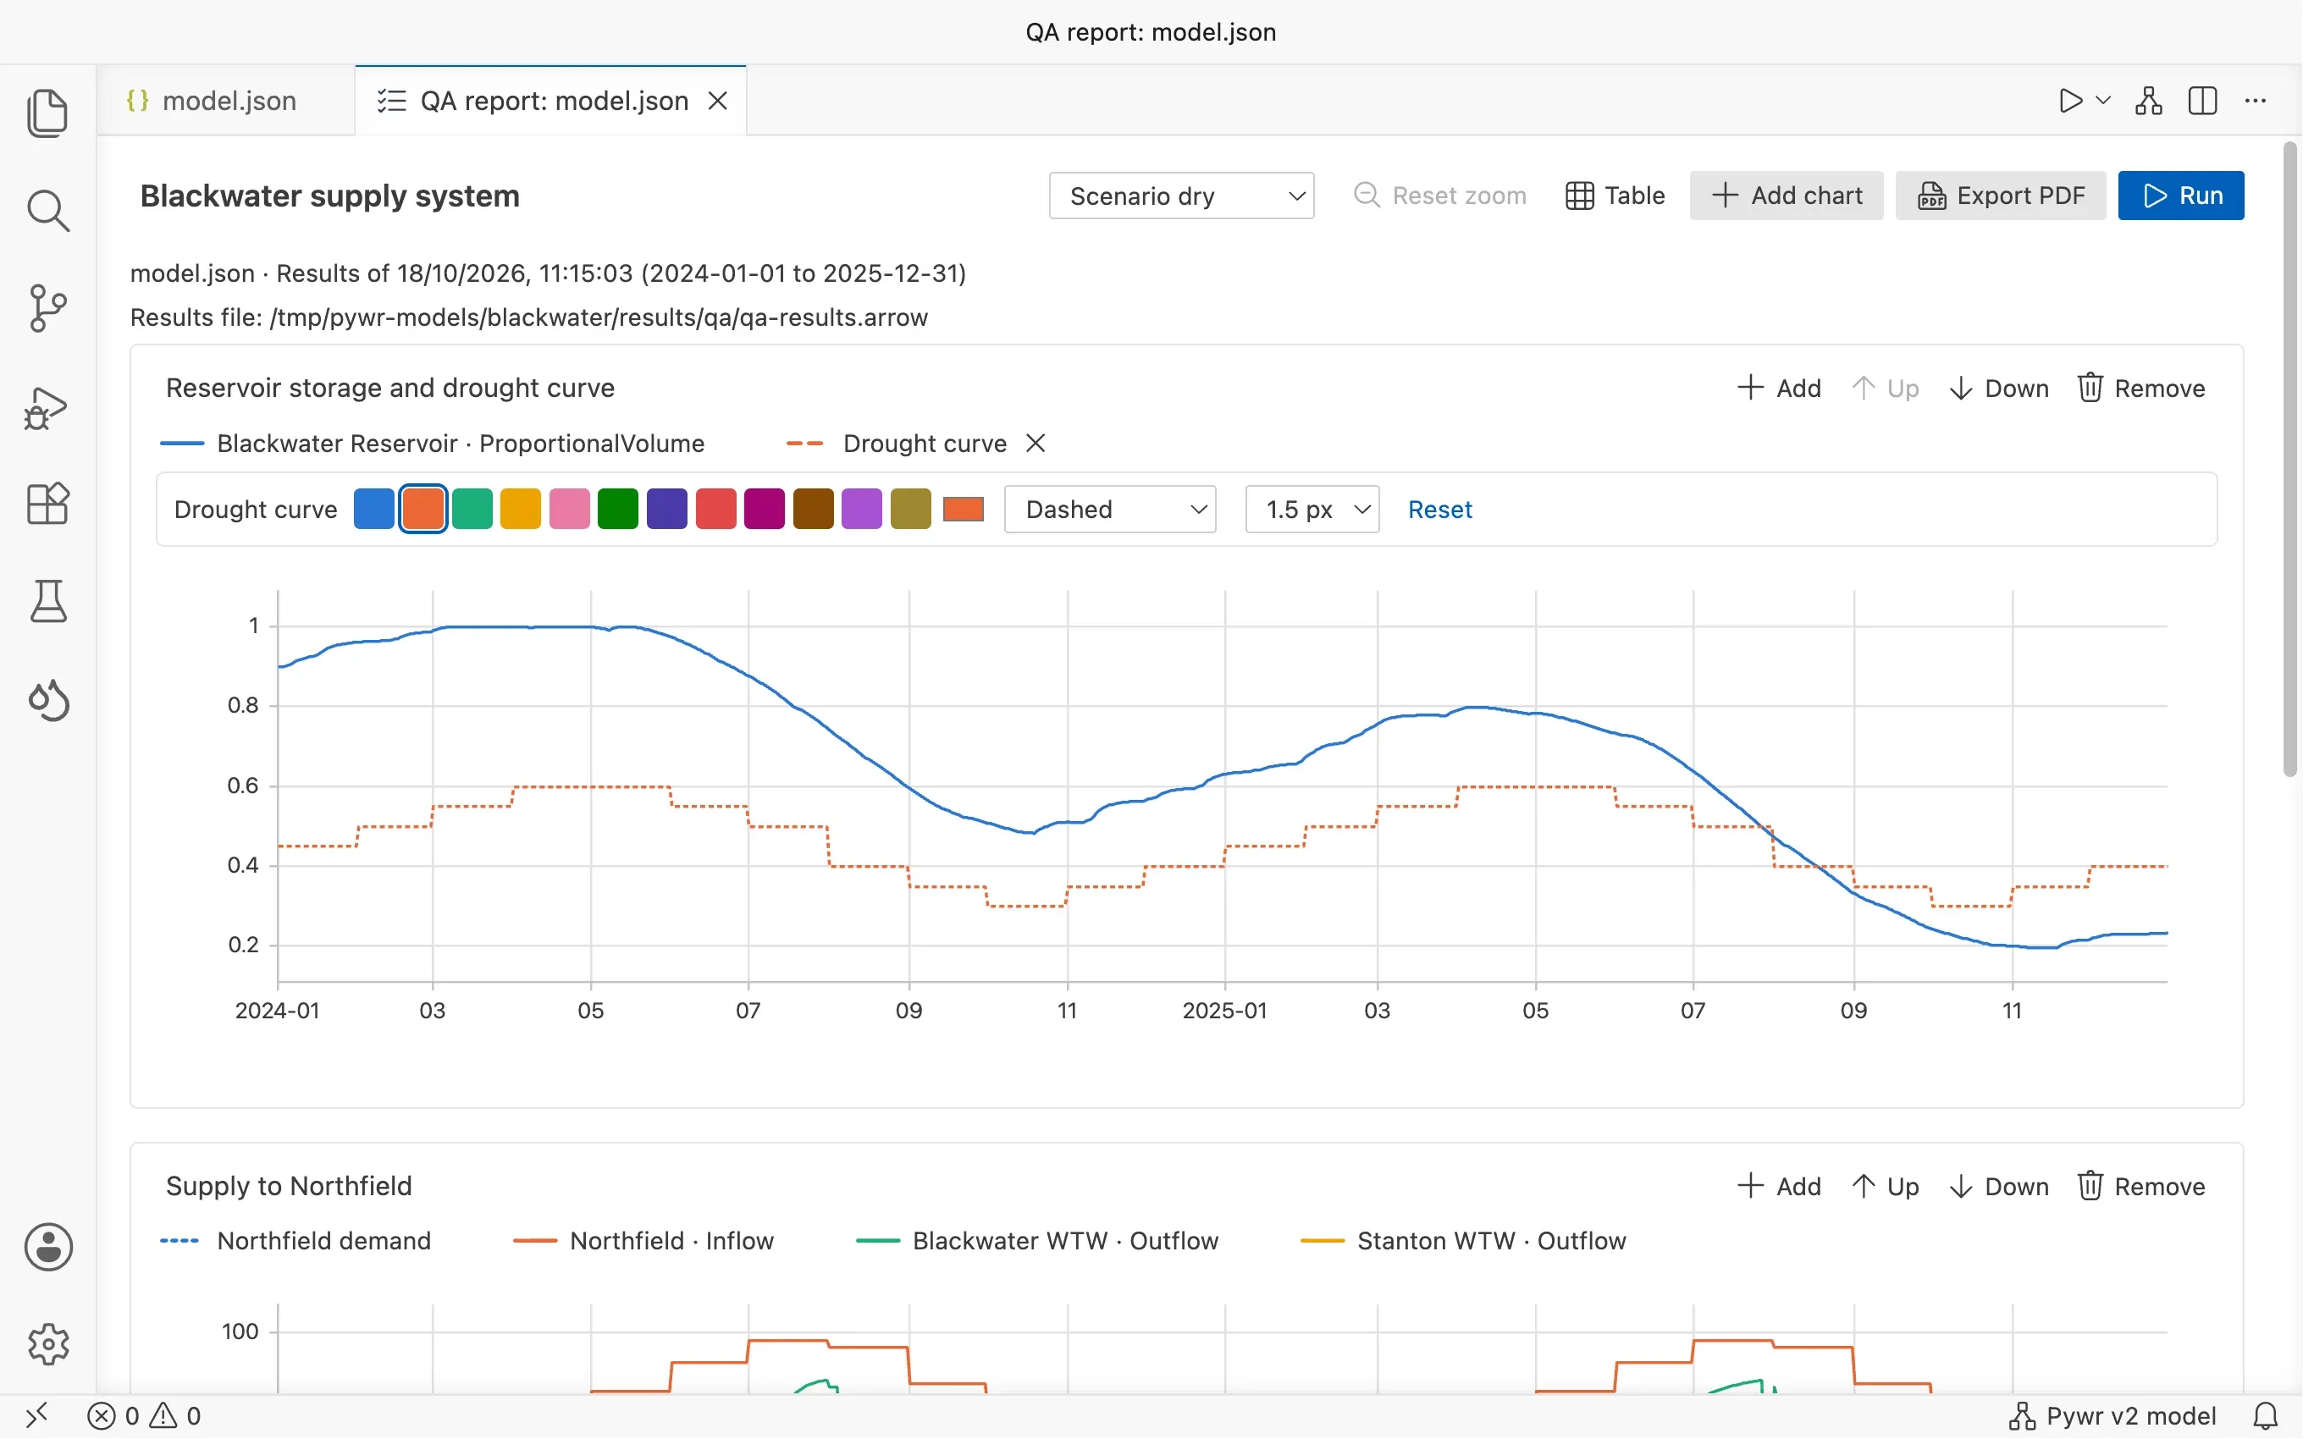The width and height of the screenshot is (2303, 1439).
Task: Open the Testing flask view
Action: pos(47,602)
